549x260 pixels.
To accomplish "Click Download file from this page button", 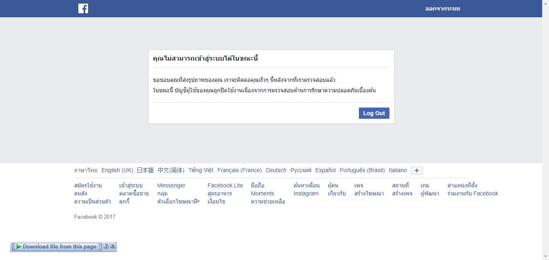I will tap(56, 247).
